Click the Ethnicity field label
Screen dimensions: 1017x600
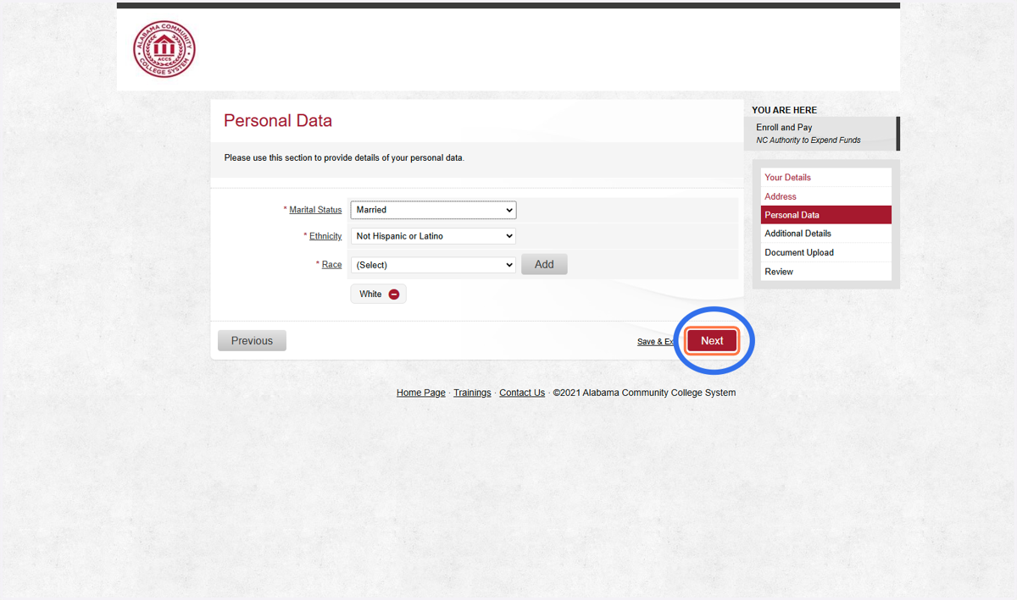(x=325, y=236)
